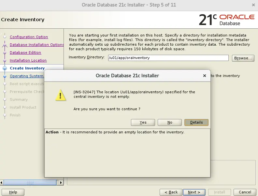This screenshot has width=258, height=196.
Task: Toggle the Details button in the dialog
Action: [x=196, y=122]
